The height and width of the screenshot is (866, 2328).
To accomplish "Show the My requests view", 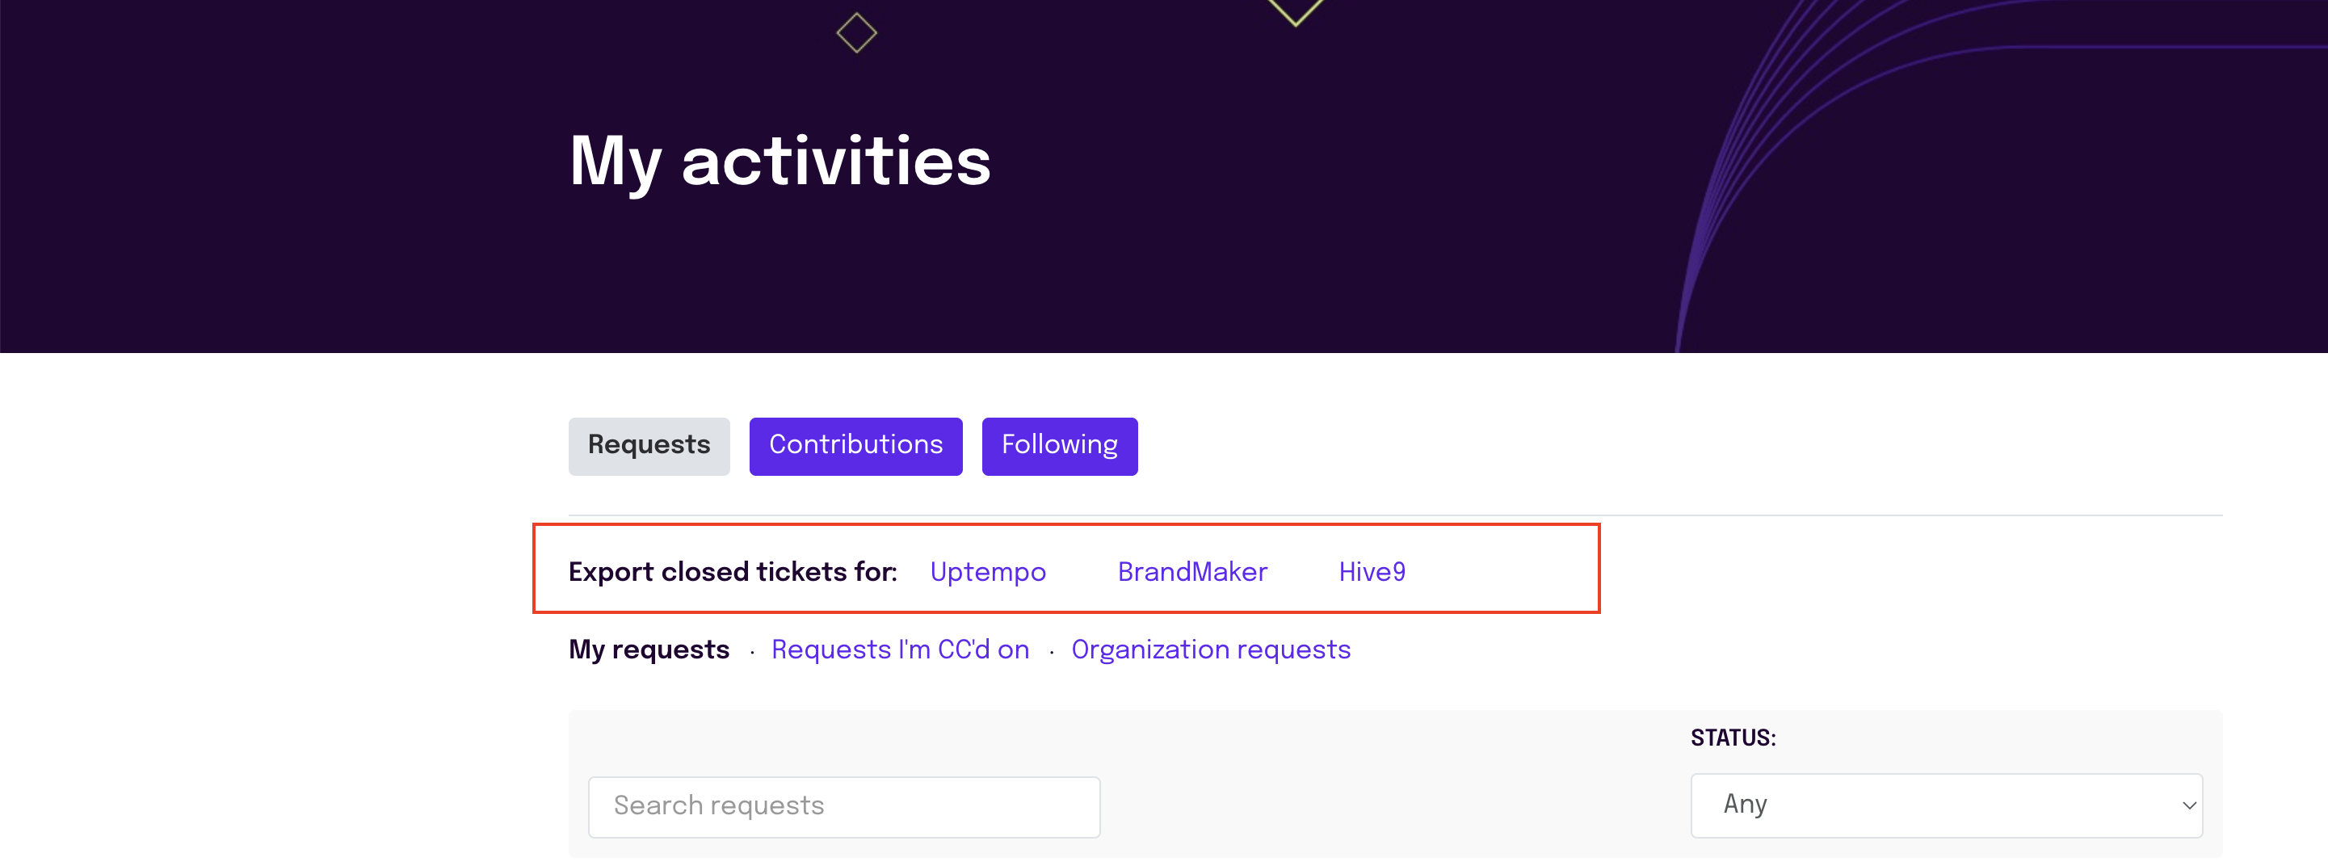I will tap(649, 649).
